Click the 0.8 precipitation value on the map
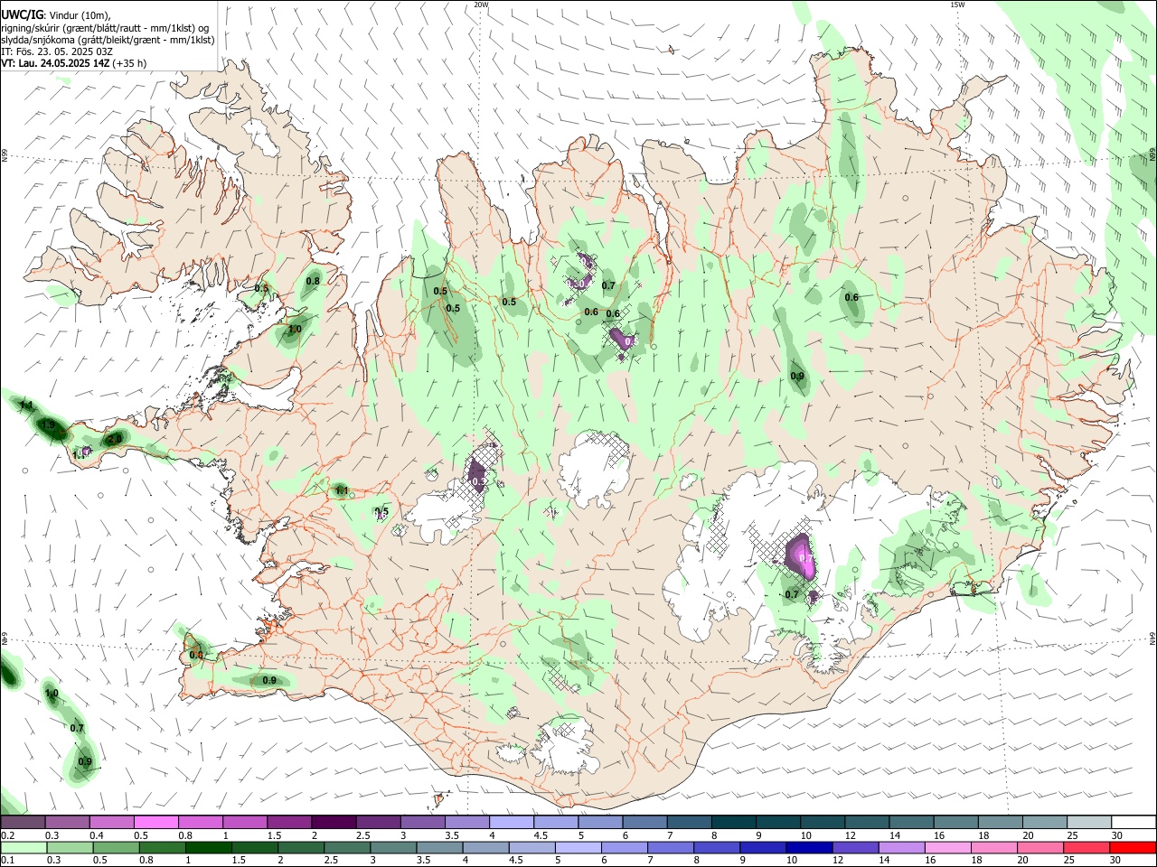The image size is (1157, 867). coord(313,281)
